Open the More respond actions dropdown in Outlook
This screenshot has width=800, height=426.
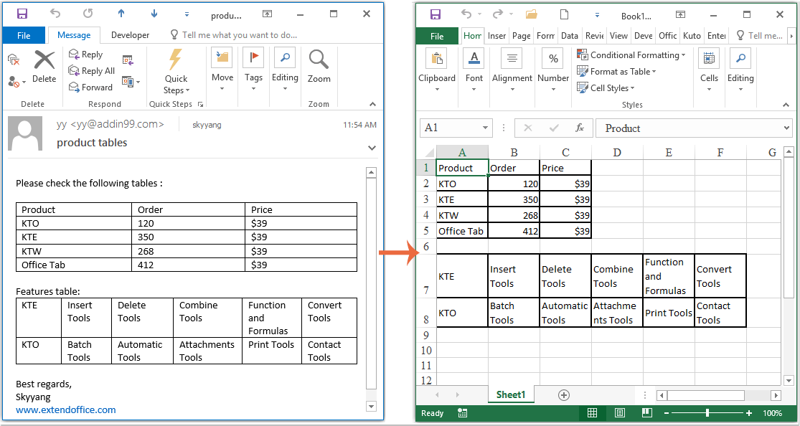coord(131,82)
